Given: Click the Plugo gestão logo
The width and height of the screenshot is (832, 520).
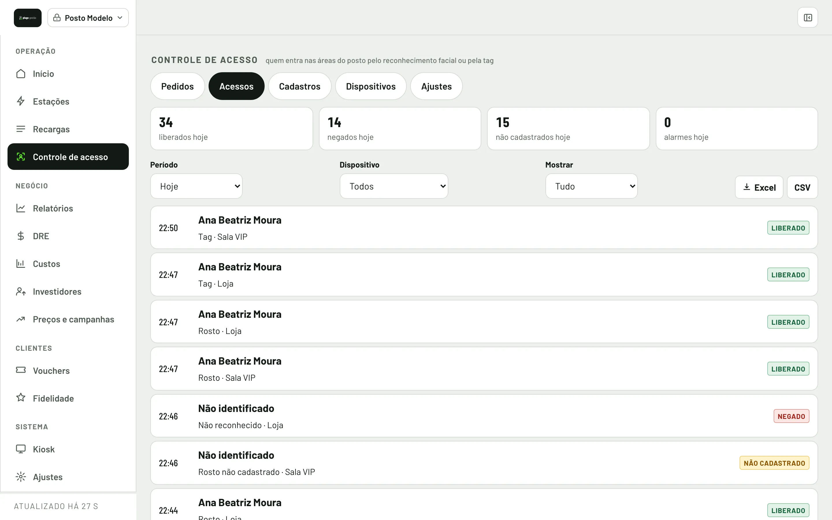Looking at the screenshot, I should click(27, 18).
